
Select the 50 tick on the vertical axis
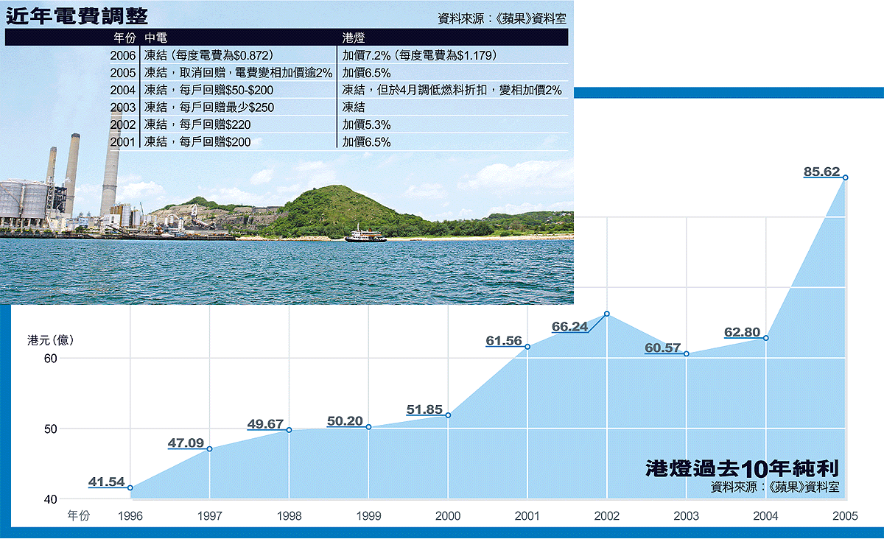pyautogui.click(x=51, y=429)
